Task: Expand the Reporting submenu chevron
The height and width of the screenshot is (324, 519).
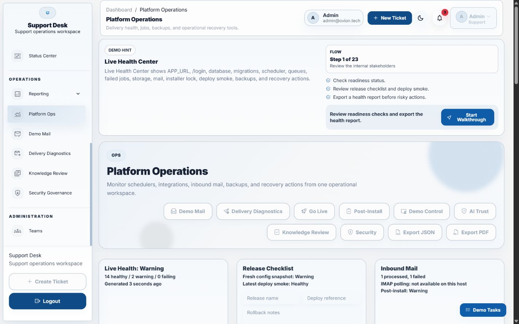Action: (78, 94)
